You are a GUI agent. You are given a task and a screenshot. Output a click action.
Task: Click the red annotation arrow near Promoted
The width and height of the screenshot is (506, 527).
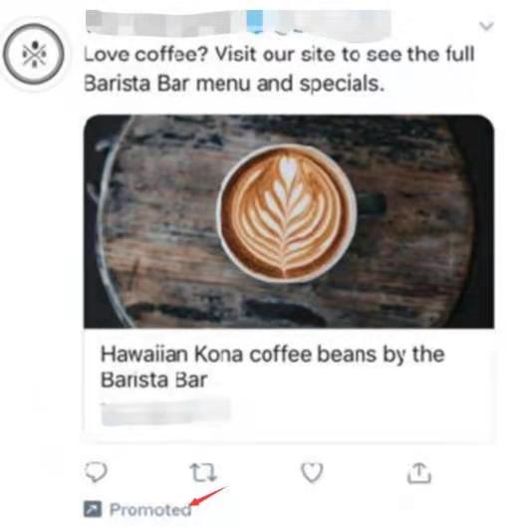(209, 496)
